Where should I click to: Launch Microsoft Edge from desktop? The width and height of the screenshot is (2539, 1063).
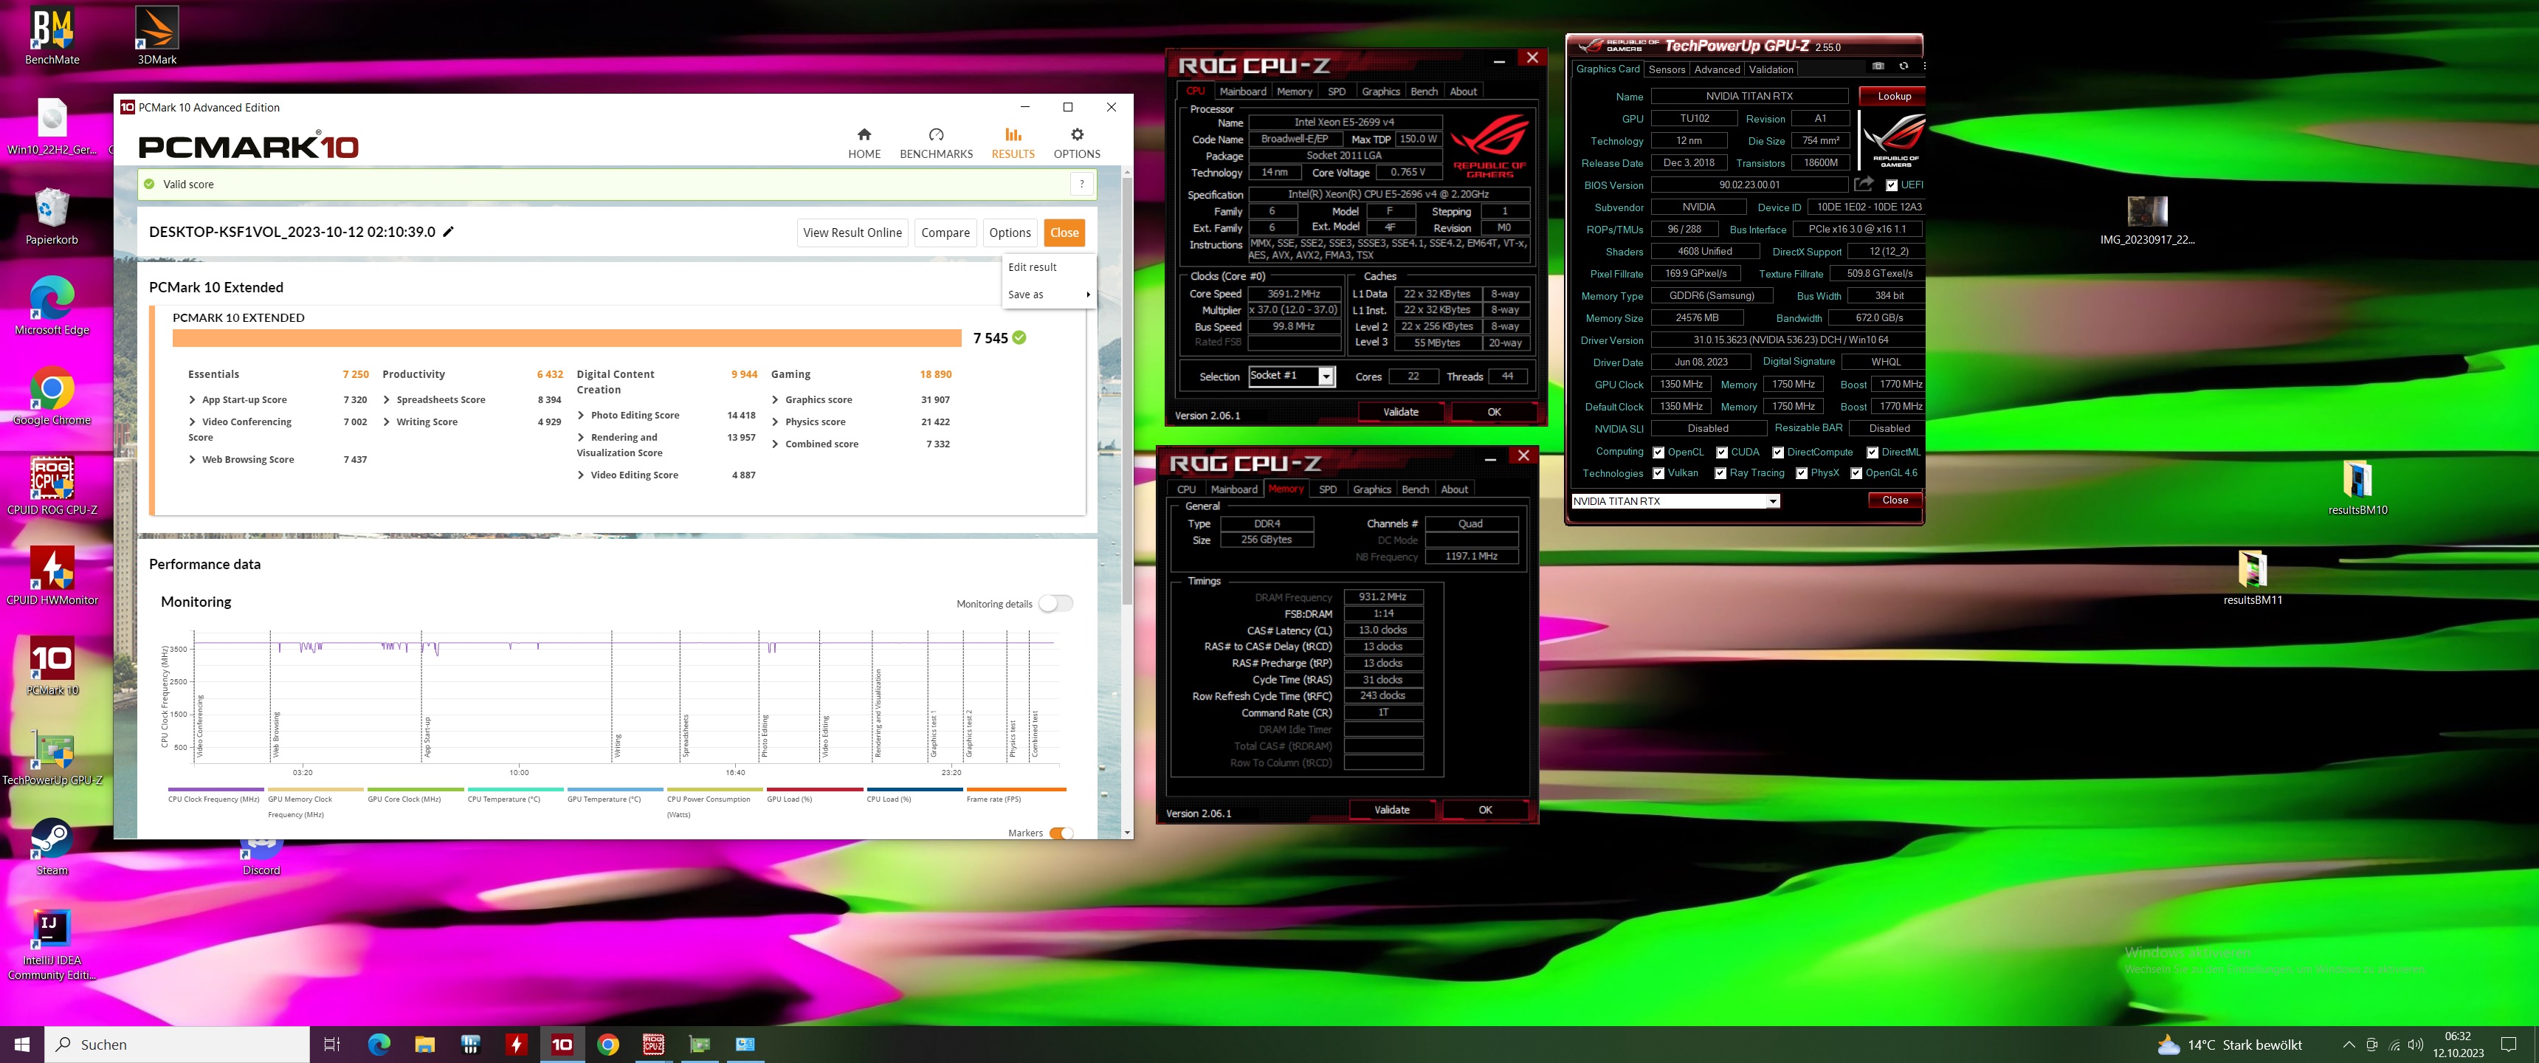(51, 306)
